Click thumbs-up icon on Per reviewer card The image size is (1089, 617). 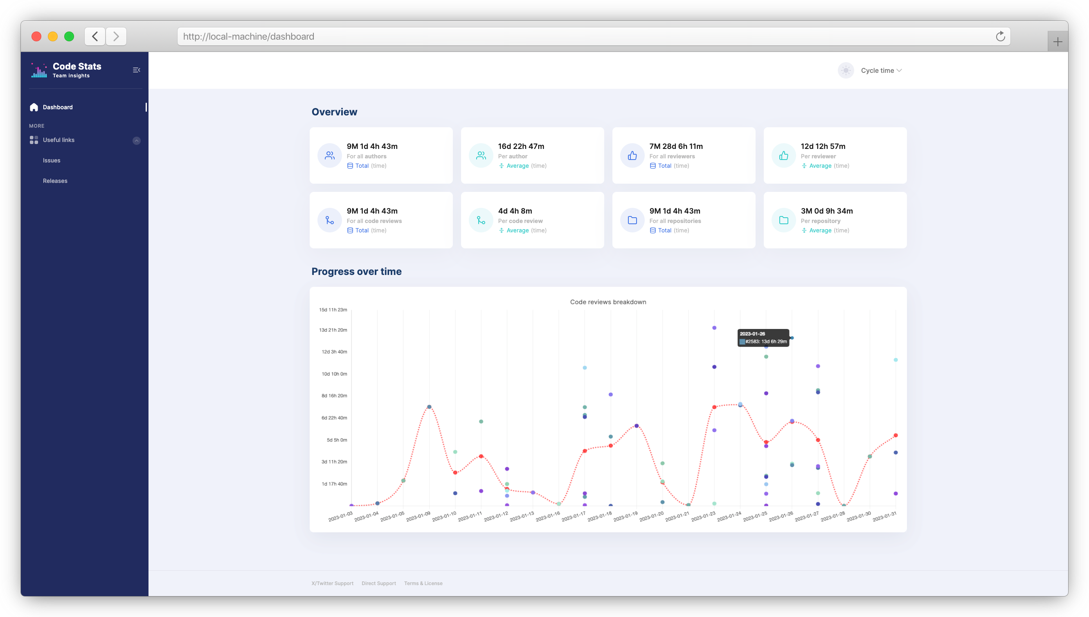click(x=783, y=155)
